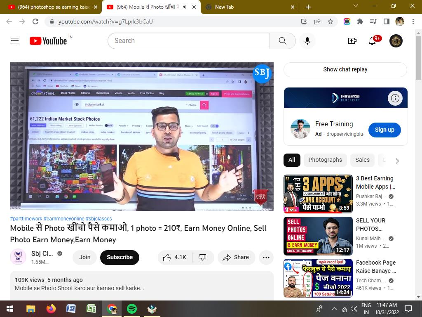Open Spotify from the Windows taskbar
This screenshot has width=422, height=317.
click(131, 308)
